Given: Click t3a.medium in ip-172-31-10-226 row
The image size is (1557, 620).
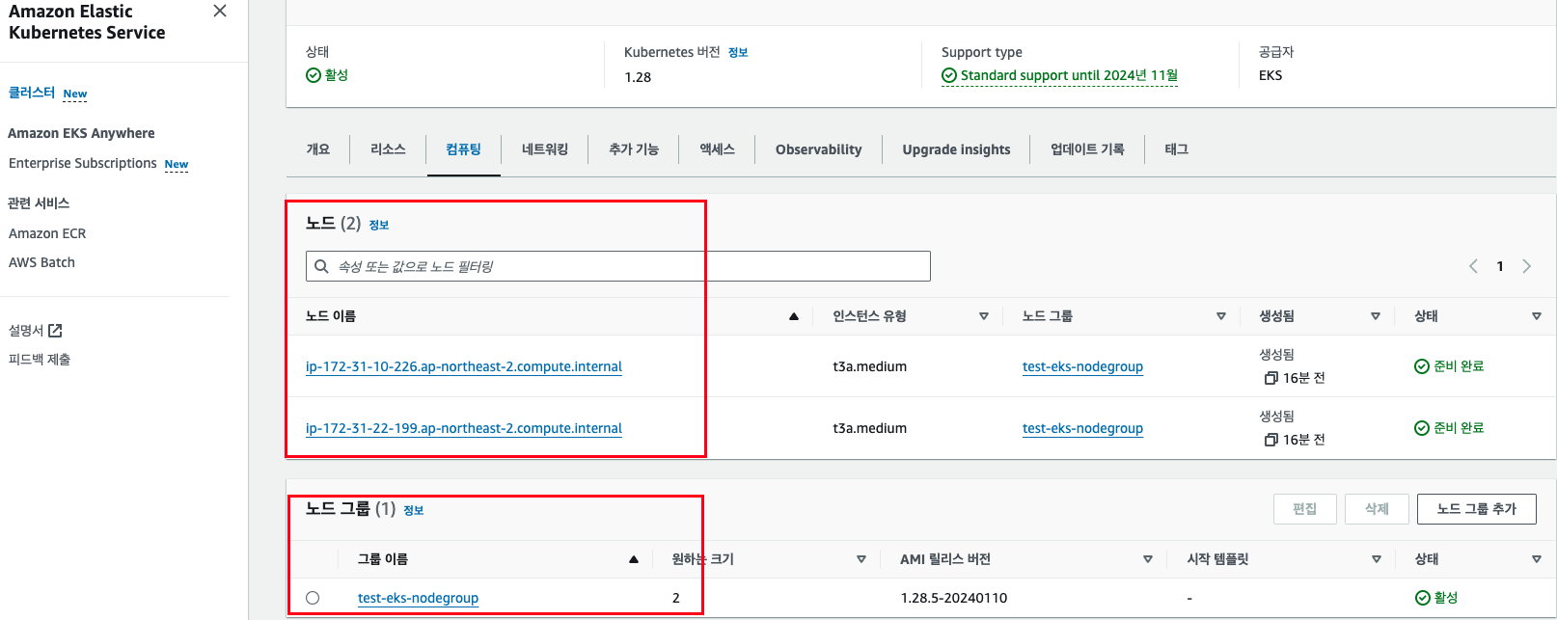Looking at the screenshot, I should (870, 366).
